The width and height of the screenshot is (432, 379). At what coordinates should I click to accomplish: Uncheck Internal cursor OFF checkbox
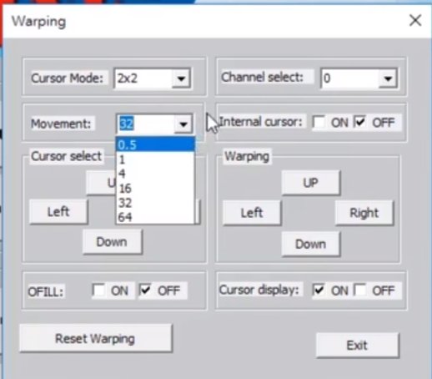(x=360, y=122)
